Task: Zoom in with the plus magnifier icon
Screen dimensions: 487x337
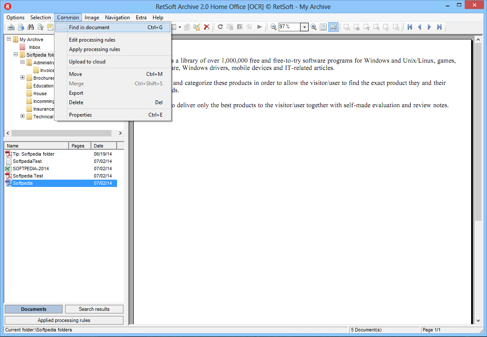Action: coord(313,27)
